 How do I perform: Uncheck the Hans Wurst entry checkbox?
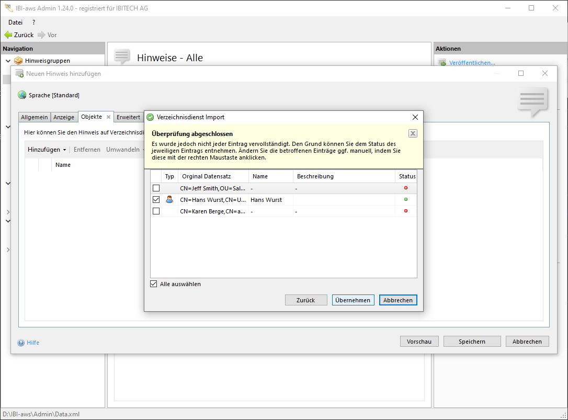[x=156, y=199]
